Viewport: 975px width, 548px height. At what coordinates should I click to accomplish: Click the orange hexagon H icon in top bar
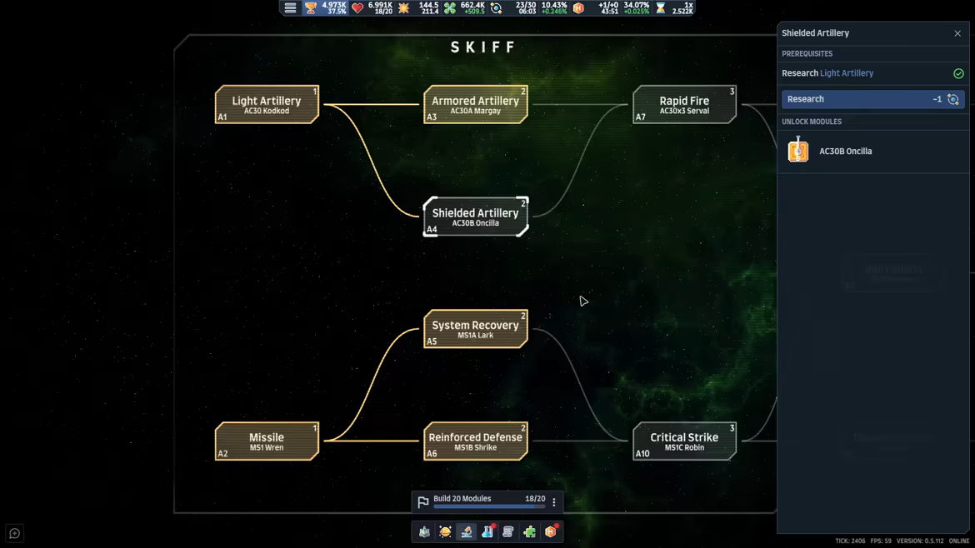(579, 8)
